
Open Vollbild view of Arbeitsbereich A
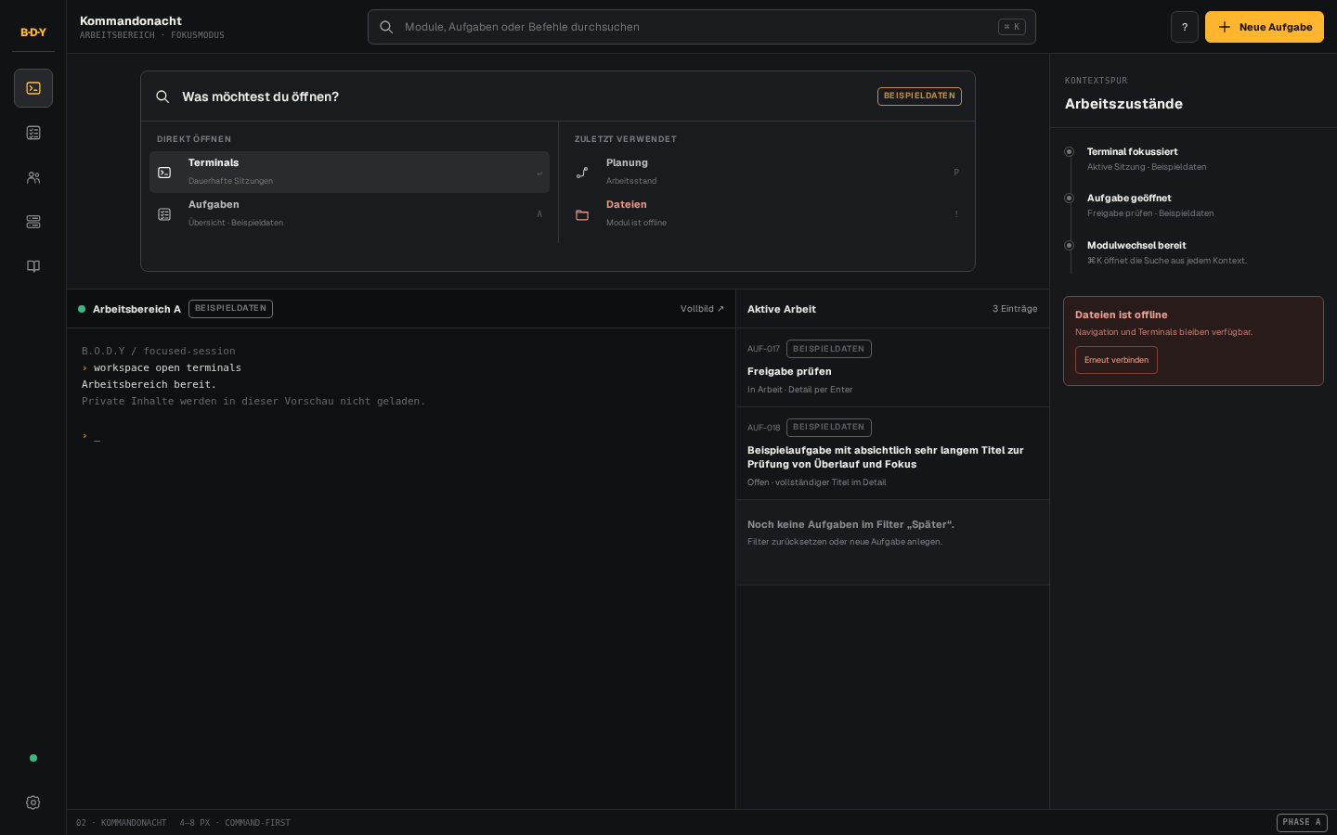pyautogui.click(x=702, y=309)
